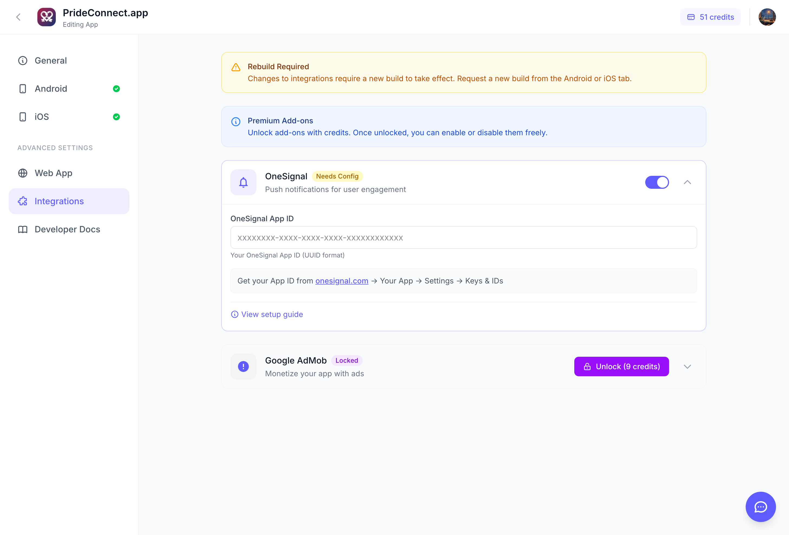The height and width of the screenshot is (535, 789).
Task: Click the OneSignal App ID field
Action: [x=464, y=238]
